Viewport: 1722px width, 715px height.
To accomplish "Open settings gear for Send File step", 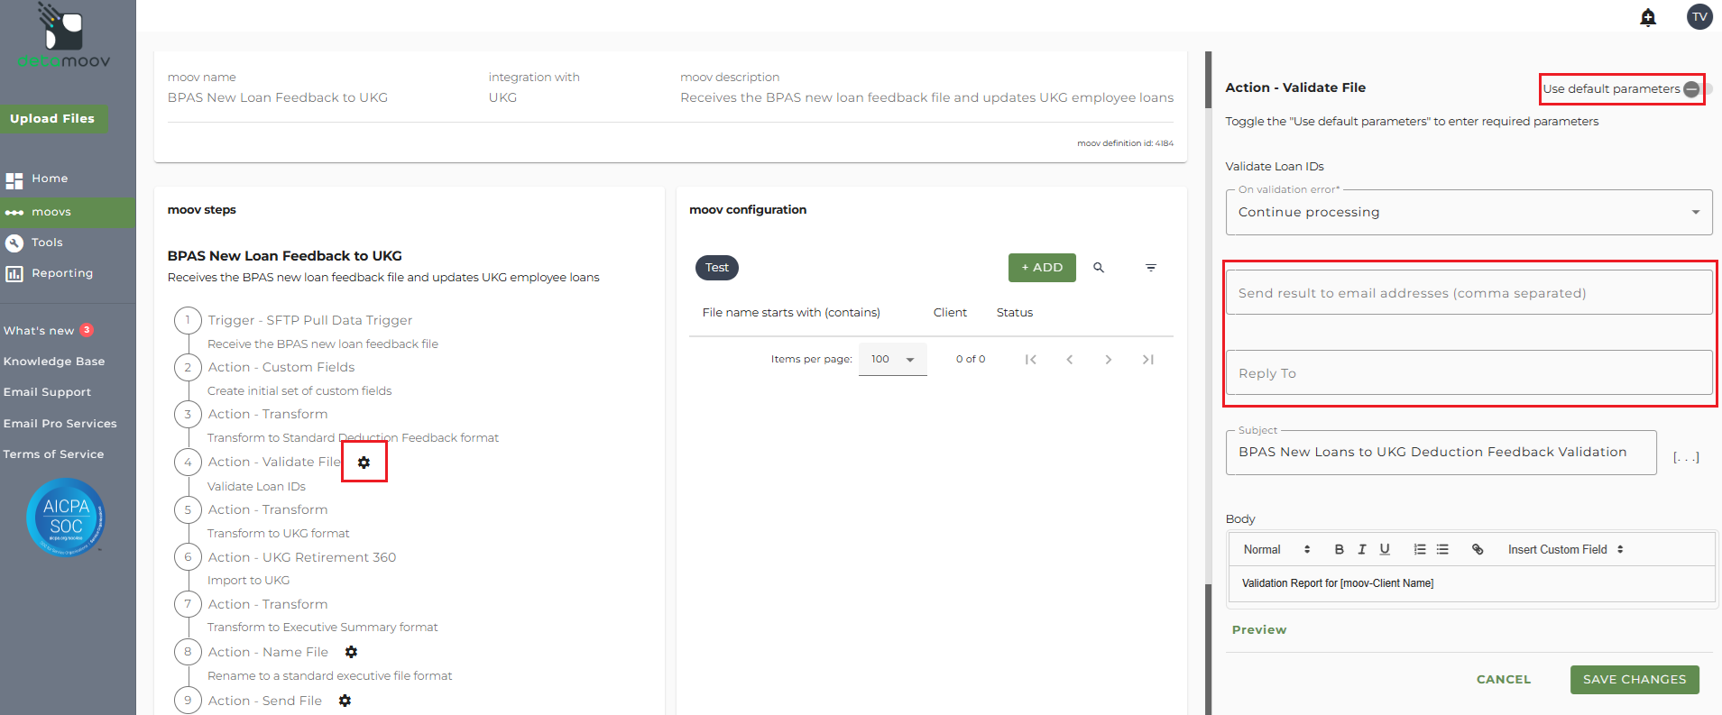I will (345, 701).
